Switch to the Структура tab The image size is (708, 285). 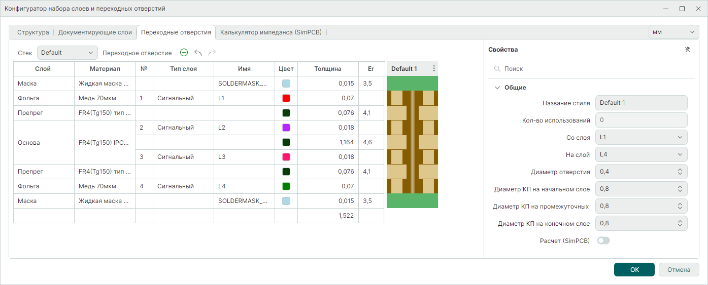[x=33, y=32]
